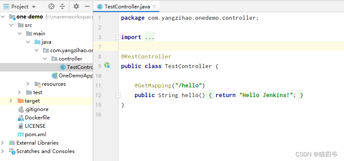344x161 pixels.
Task: Click the @GetMapping annotation
Action: 153,85
